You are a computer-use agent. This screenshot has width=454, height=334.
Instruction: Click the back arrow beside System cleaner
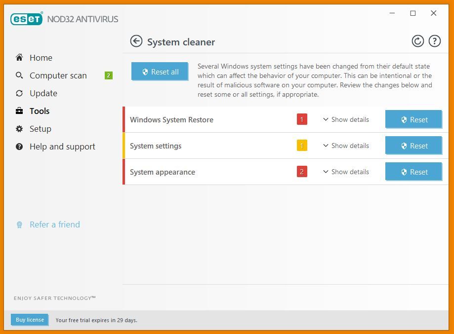pos(136,41)
